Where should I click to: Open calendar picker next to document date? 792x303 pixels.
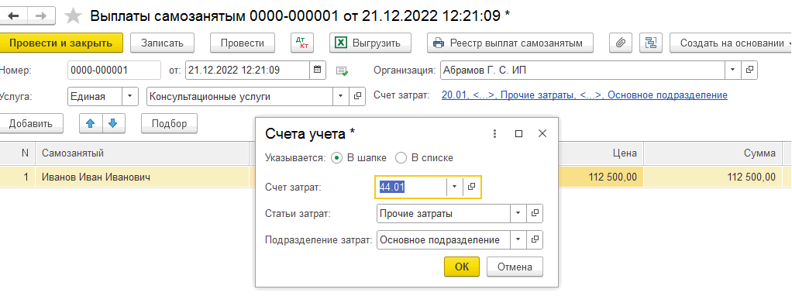point(318,71)
